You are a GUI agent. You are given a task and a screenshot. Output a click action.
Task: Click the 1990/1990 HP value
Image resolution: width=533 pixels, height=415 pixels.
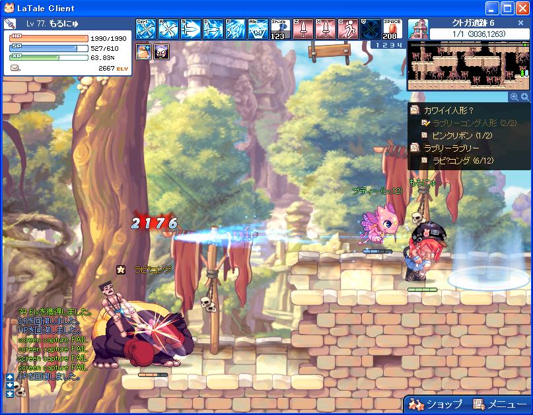[108, 38]
